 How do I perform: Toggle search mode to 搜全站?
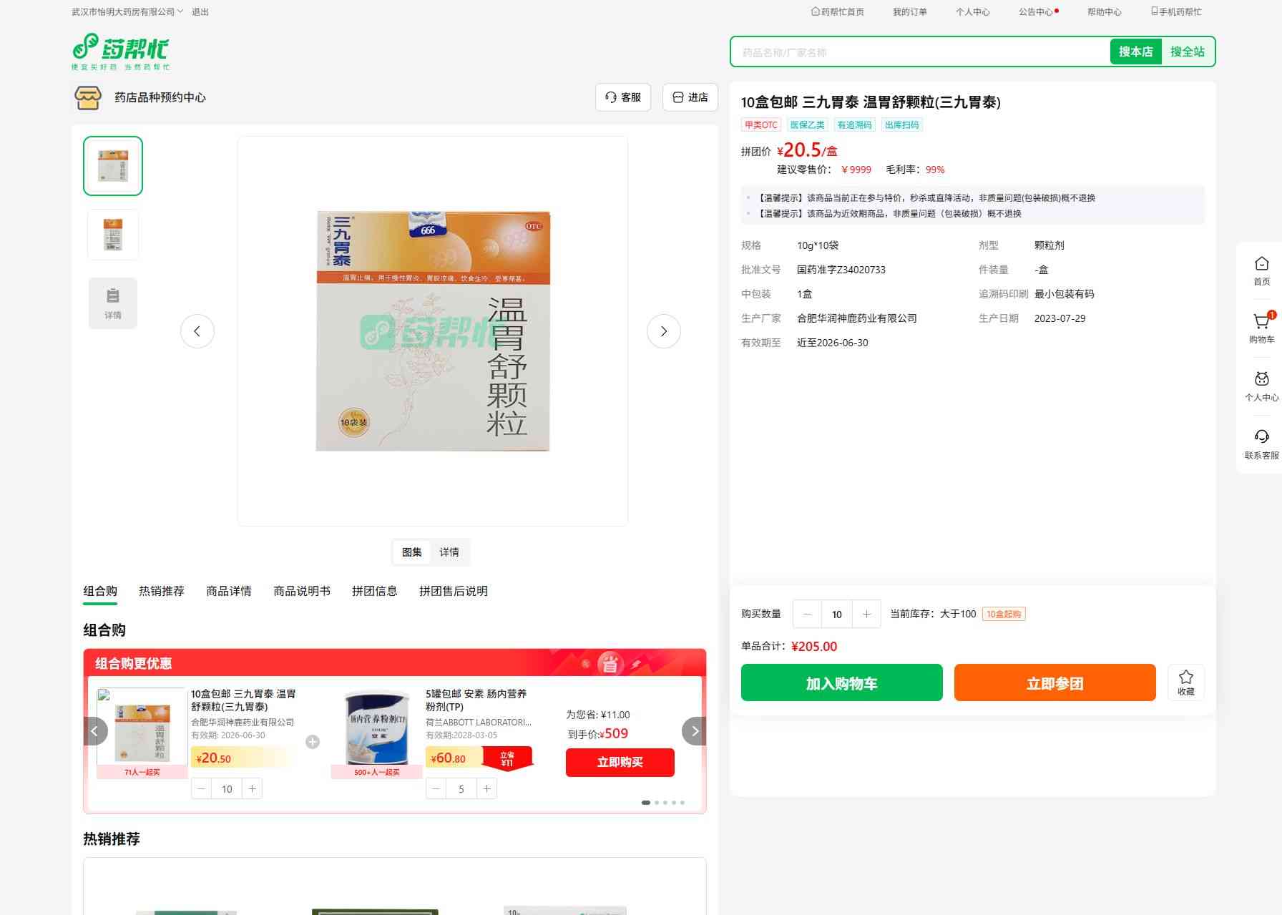(x=1187, y=52)
